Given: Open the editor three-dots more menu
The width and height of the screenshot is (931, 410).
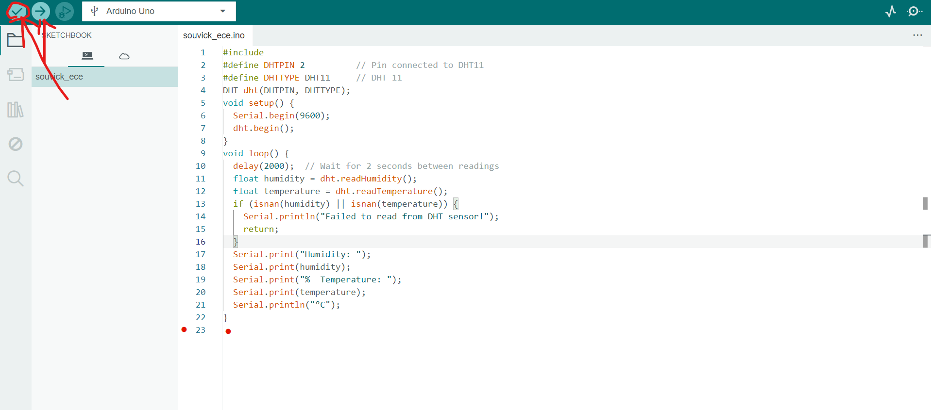Looking at the screenshot, I should coord(917,35).
